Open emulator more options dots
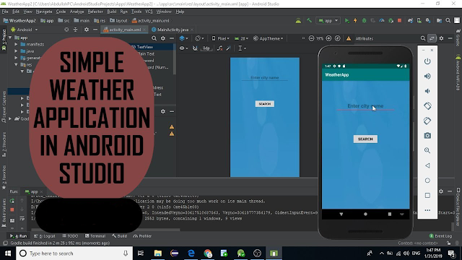This screenshot has width=462, height=260. tap(427, 210)
